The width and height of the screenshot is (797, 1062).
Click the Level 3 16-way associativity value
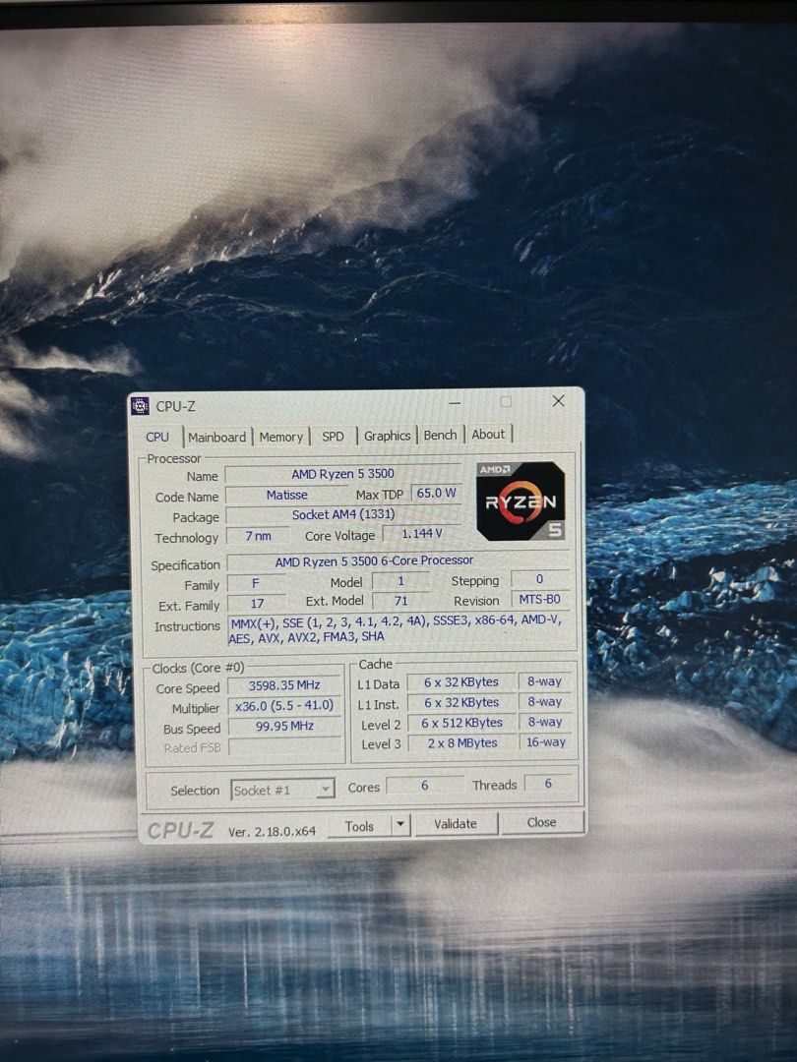pos(545,742)
